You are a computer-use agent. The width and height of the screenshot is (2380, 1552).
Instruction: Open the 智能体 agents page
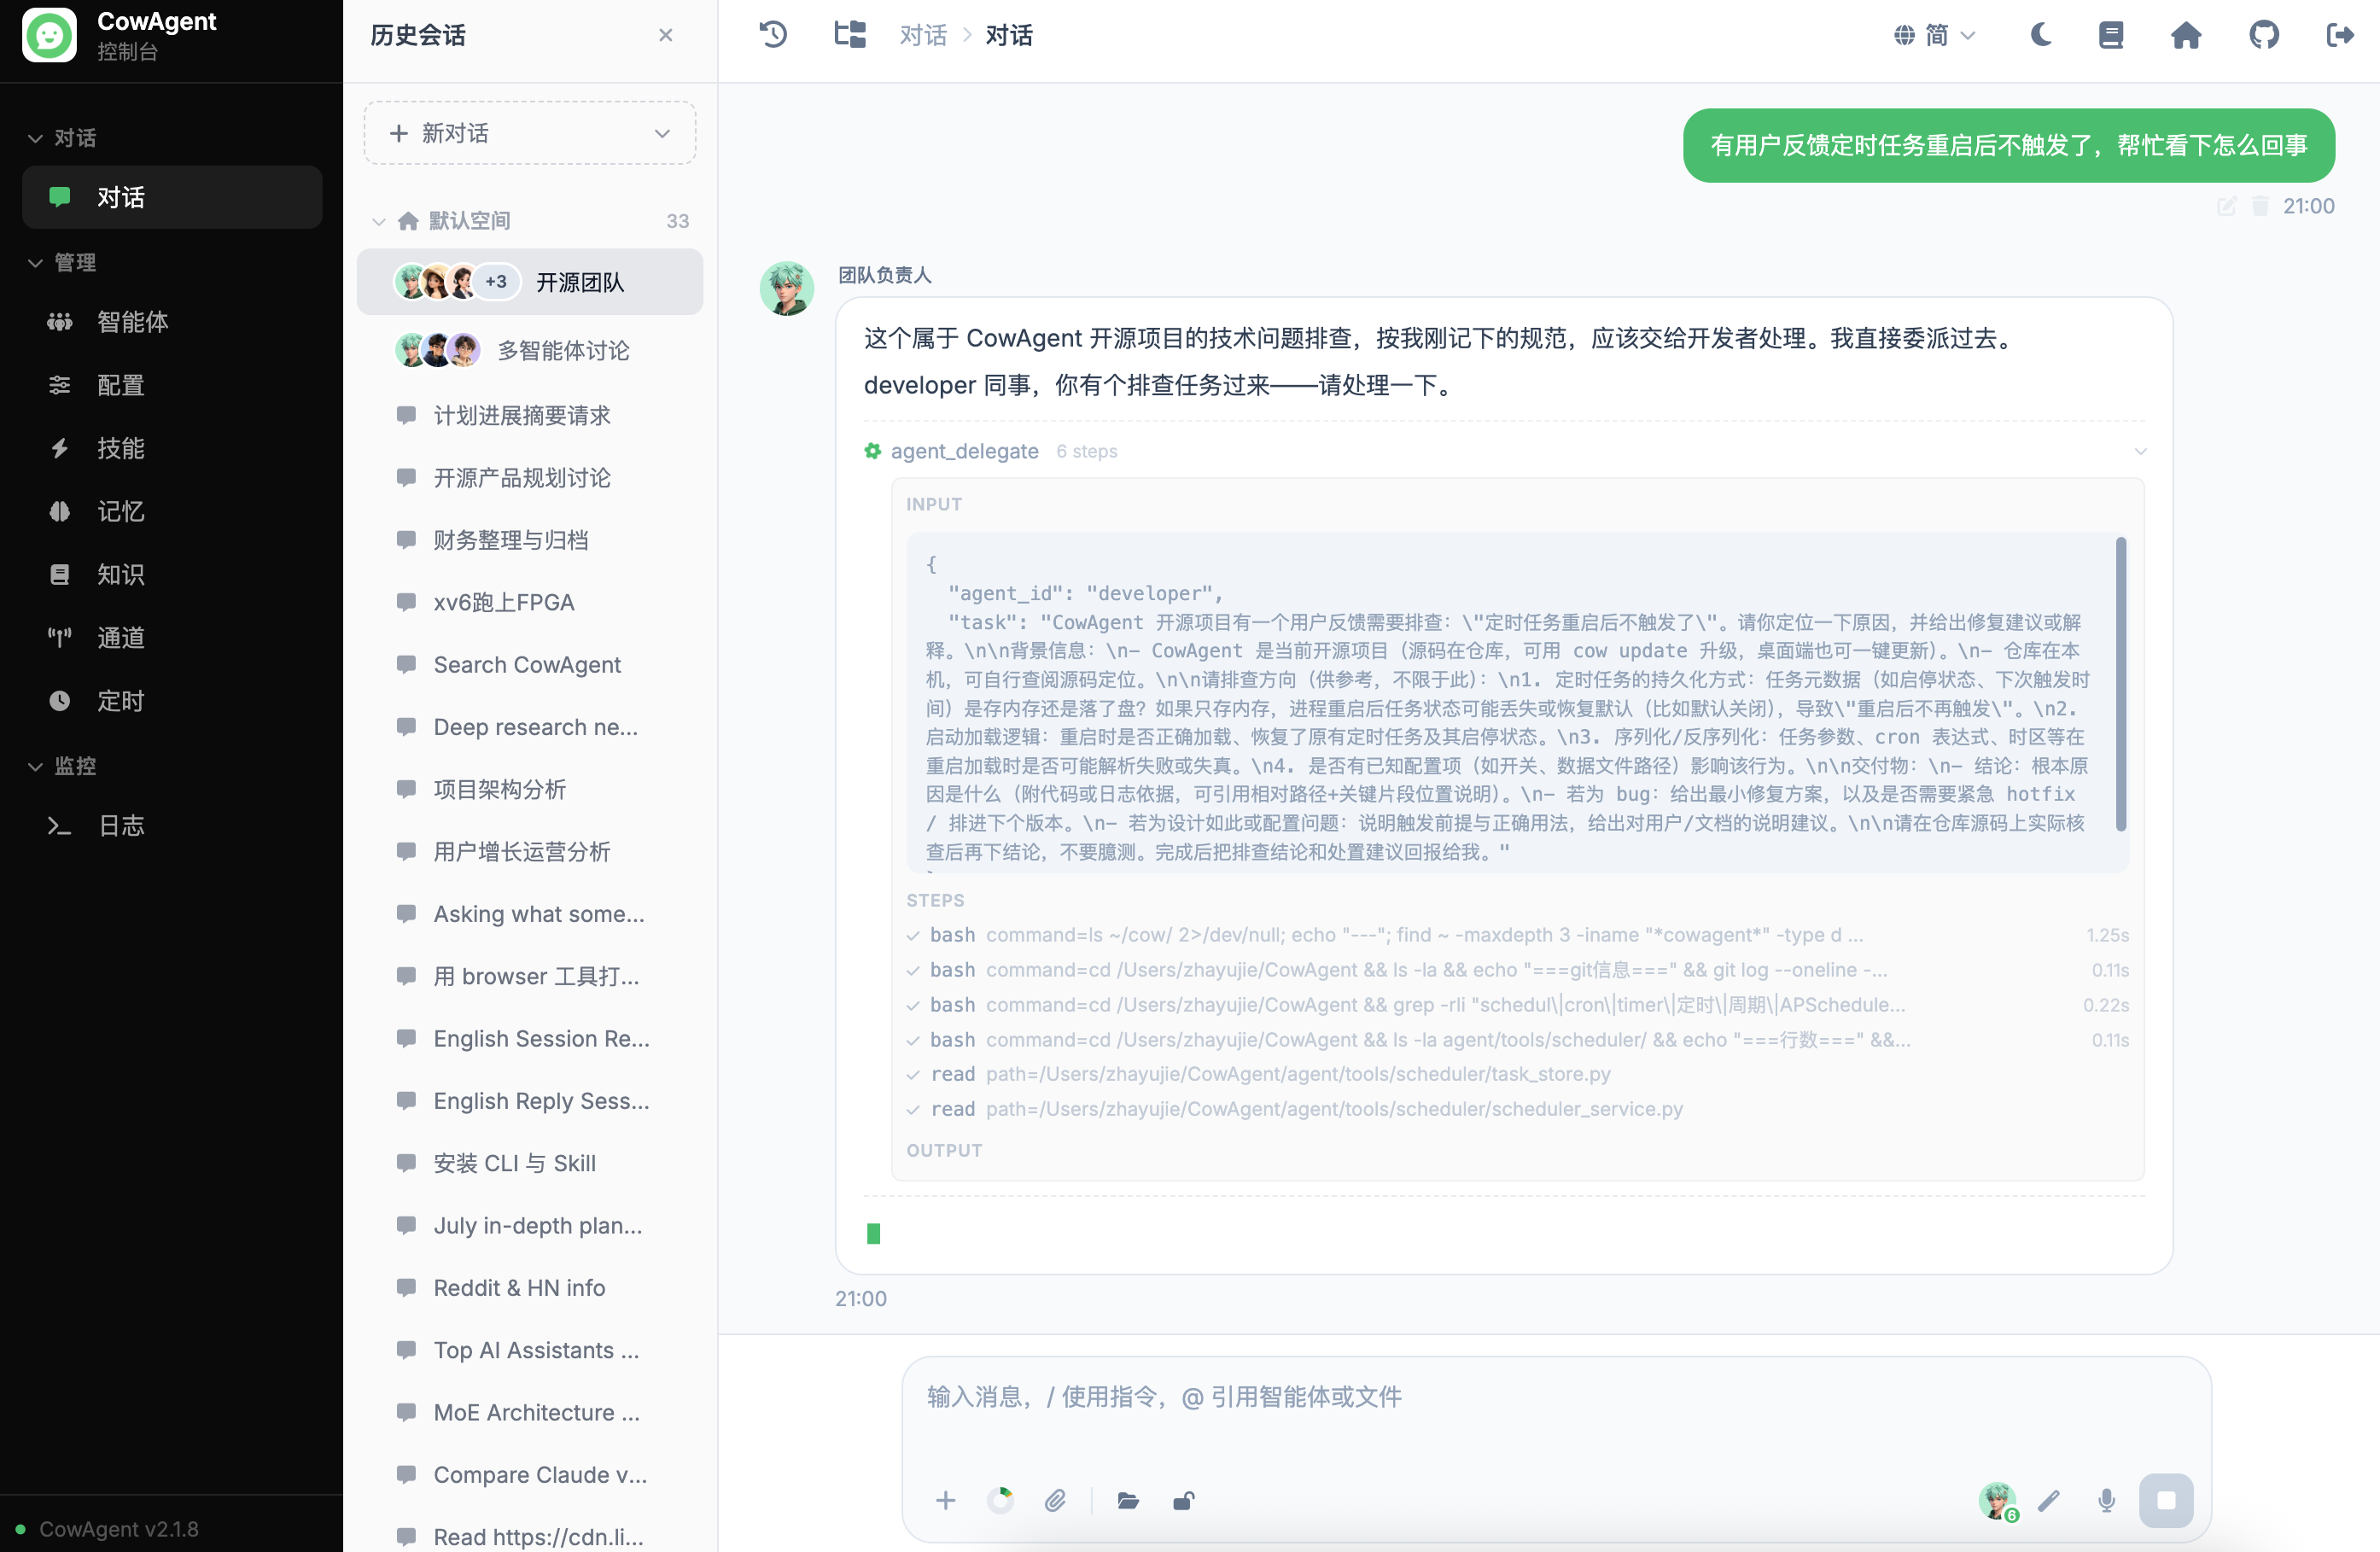click(x=172, y=322)
